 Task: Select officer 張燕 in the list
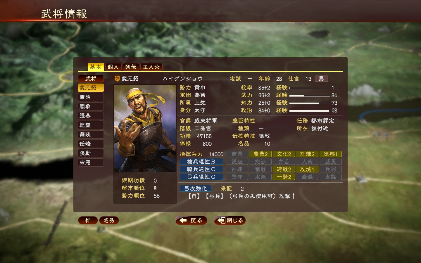click(x=91, y=116)
